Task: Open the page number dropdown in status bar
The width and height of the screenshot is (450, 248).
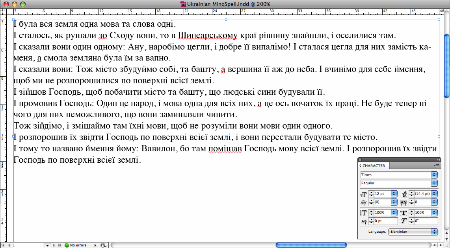Action: 47,245
